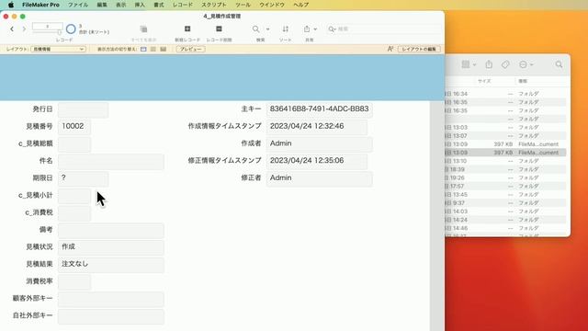The image size is (588, 331).
Task: Click the c_消費税 field
Action: 74,213
